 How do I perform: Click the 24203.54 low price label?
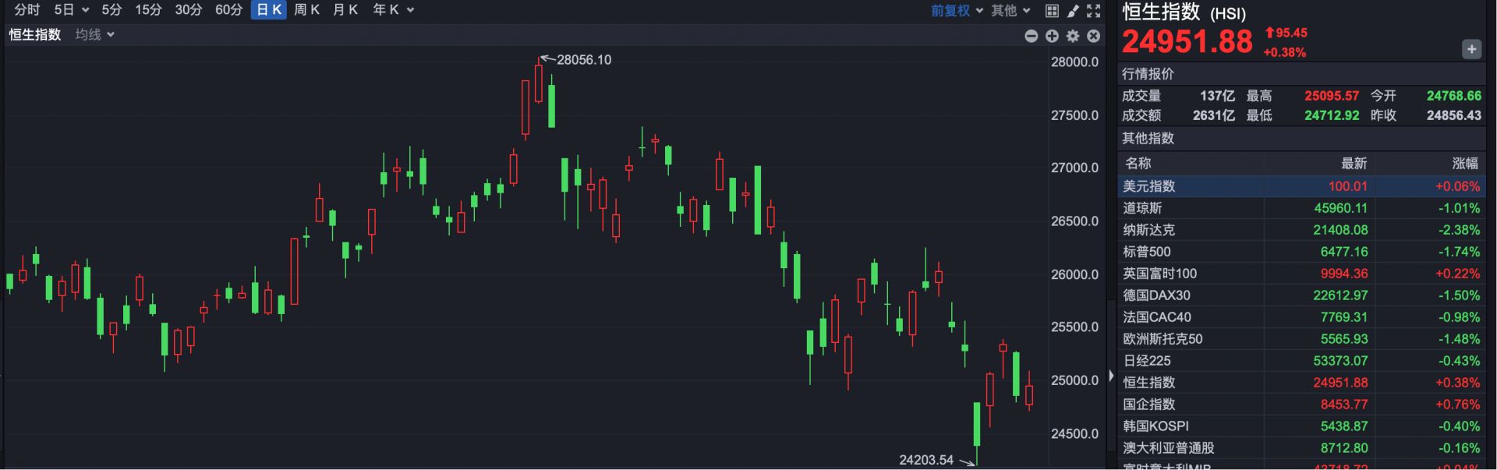(x=926, y=460)
